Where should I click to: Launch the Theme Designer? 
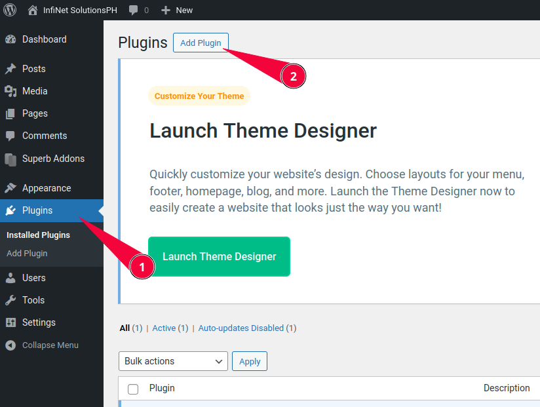pyautogui.click(x=219, y=256)
